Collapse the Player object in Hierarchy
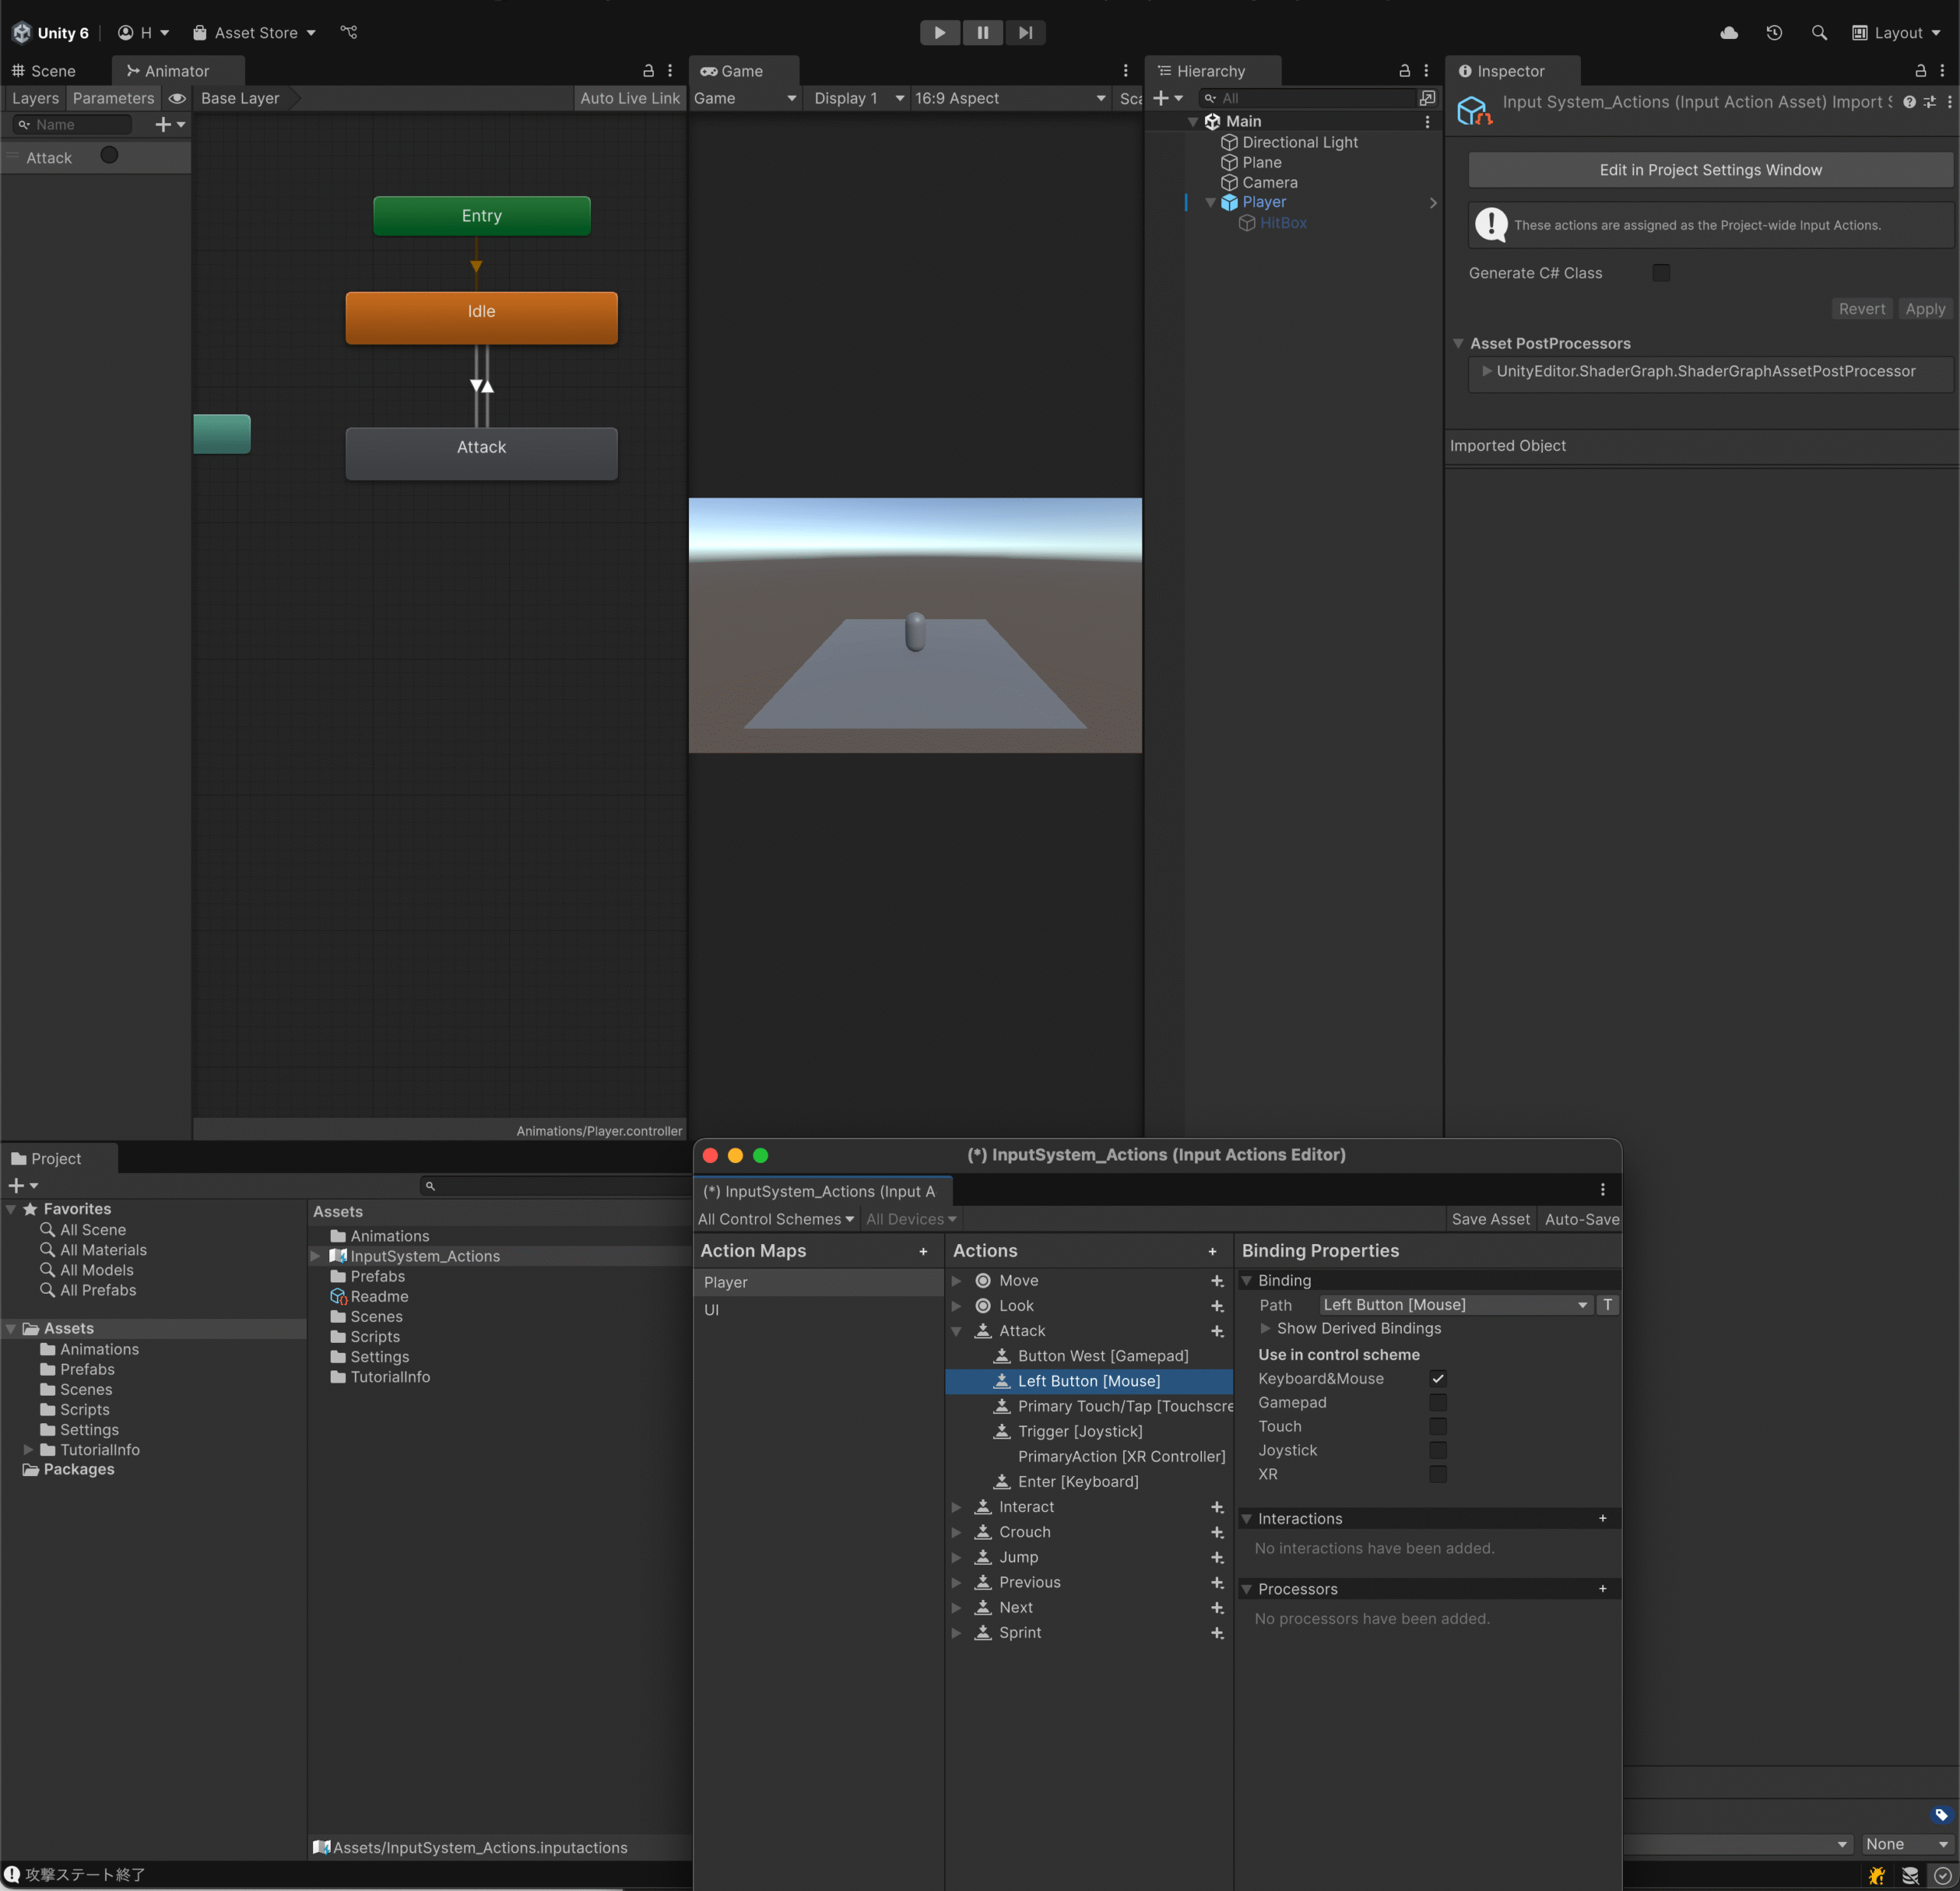This screenshot has width=1960, height=1891. [x=1210, y=202]
